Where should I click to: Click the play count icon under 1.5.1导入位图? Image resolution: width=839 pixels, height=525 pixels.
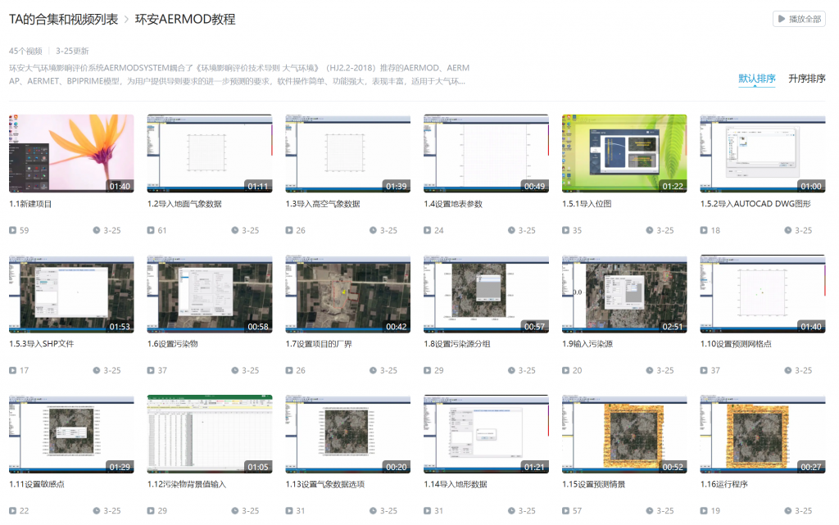pos(566,231)
